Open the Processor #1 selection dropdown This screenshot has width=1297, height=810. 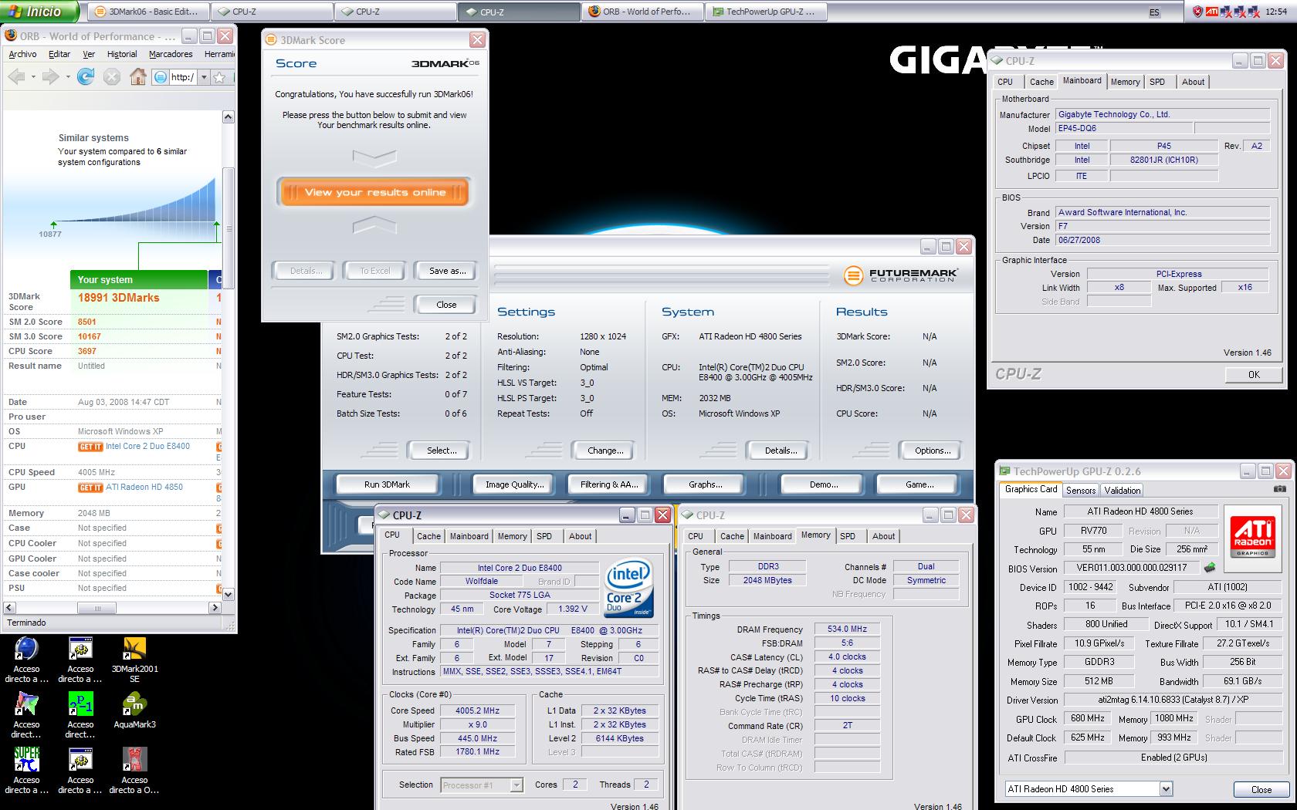click(516, 785)
